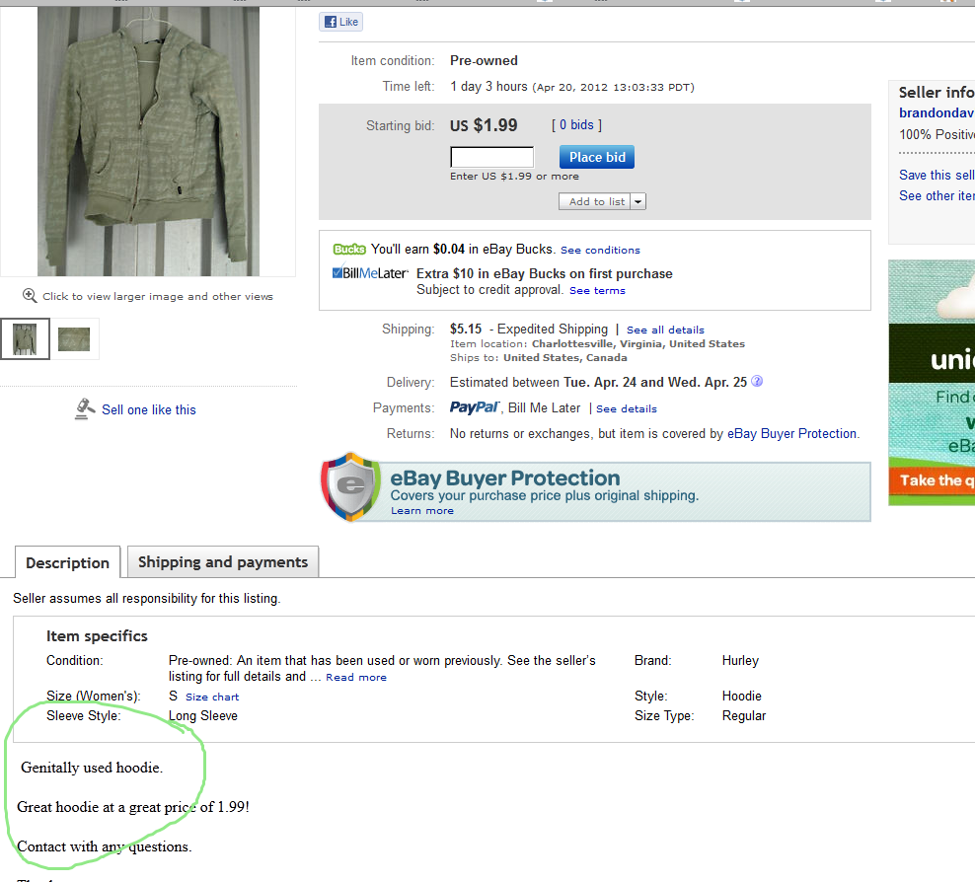Image resolution: width=975 pixels, height=882 pixels.
Task: Click inside the bid amount input field
Action: click(x=491, y=156)
